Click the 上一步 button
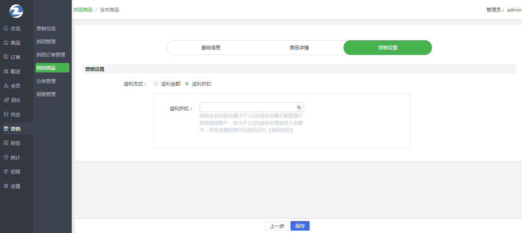 click(277, 226)
